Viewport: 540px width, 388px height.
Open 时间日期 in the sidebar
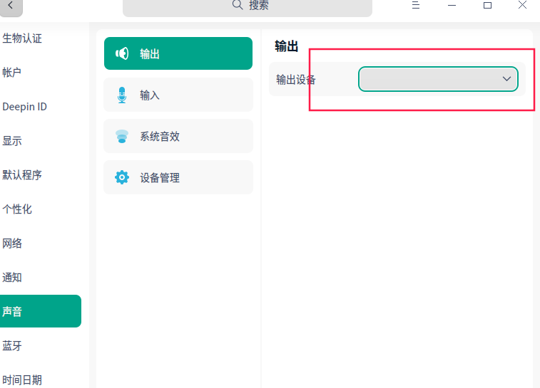[22, 380]
